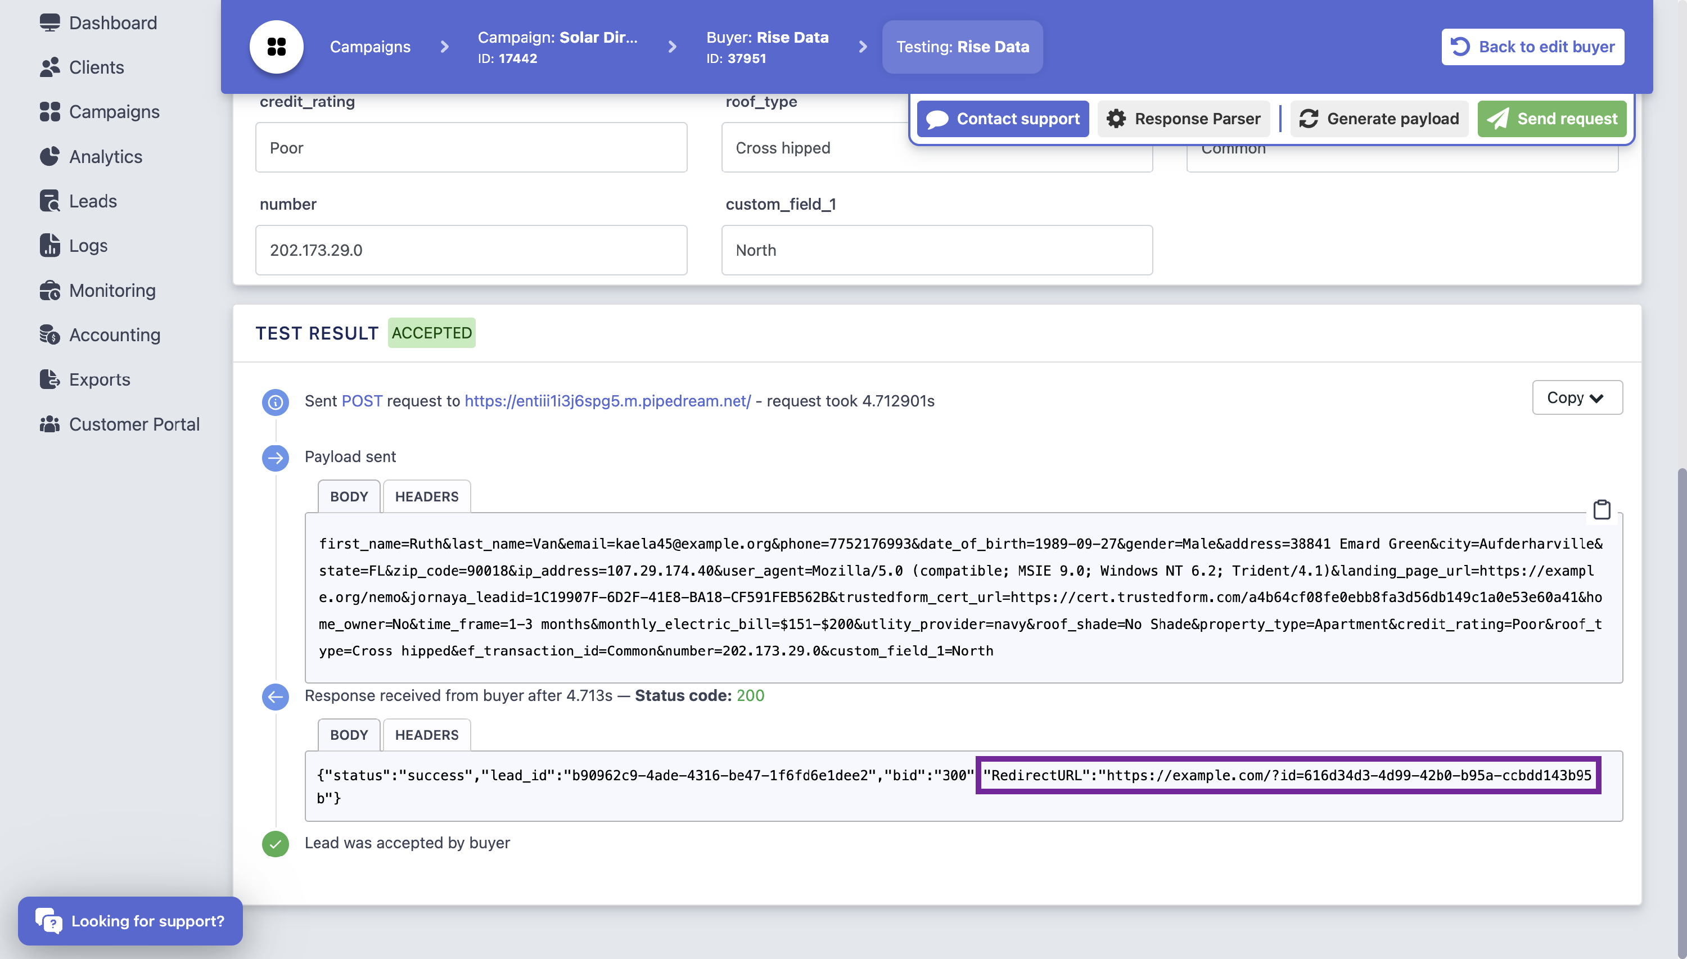Click the POST method text

click(x=362, y=400)
